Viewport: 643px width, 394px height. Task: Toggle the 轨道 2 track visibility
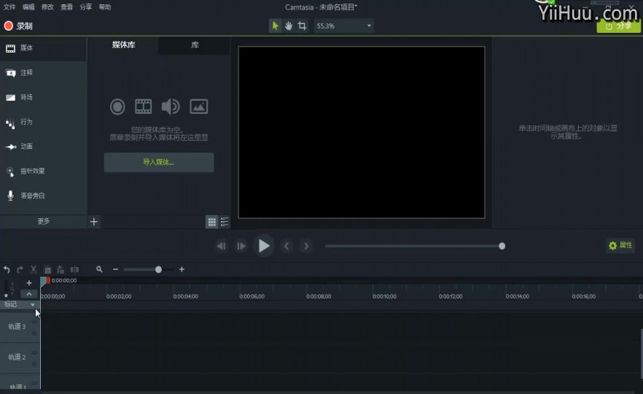point(34,353)
